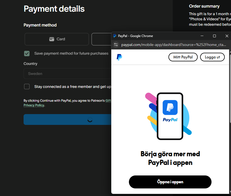Minimize the PayPal Chrome popup window
The image size is (231, 196).
[x=202, y=36]
